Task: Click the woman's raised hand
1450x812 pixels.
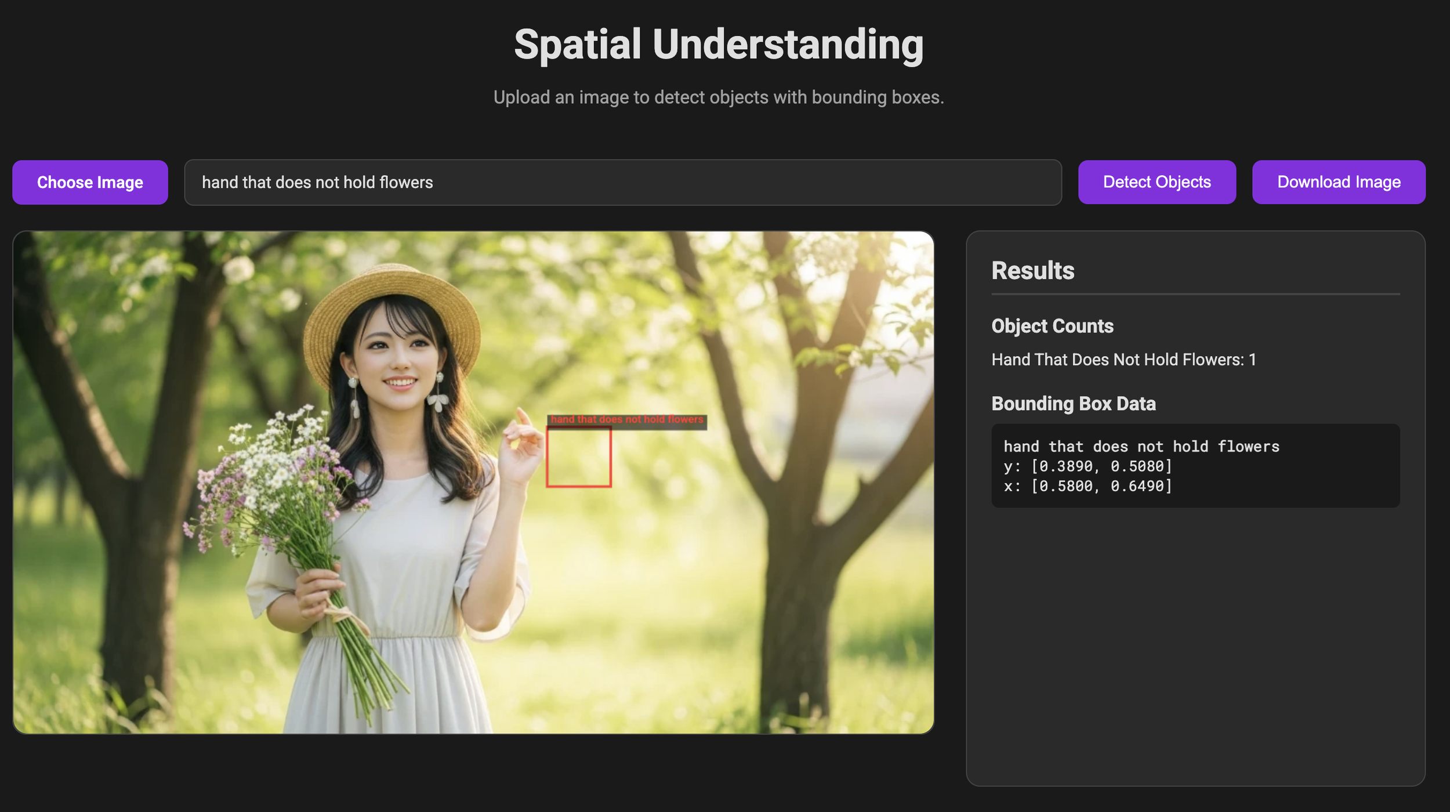Action: pos(522,447)
